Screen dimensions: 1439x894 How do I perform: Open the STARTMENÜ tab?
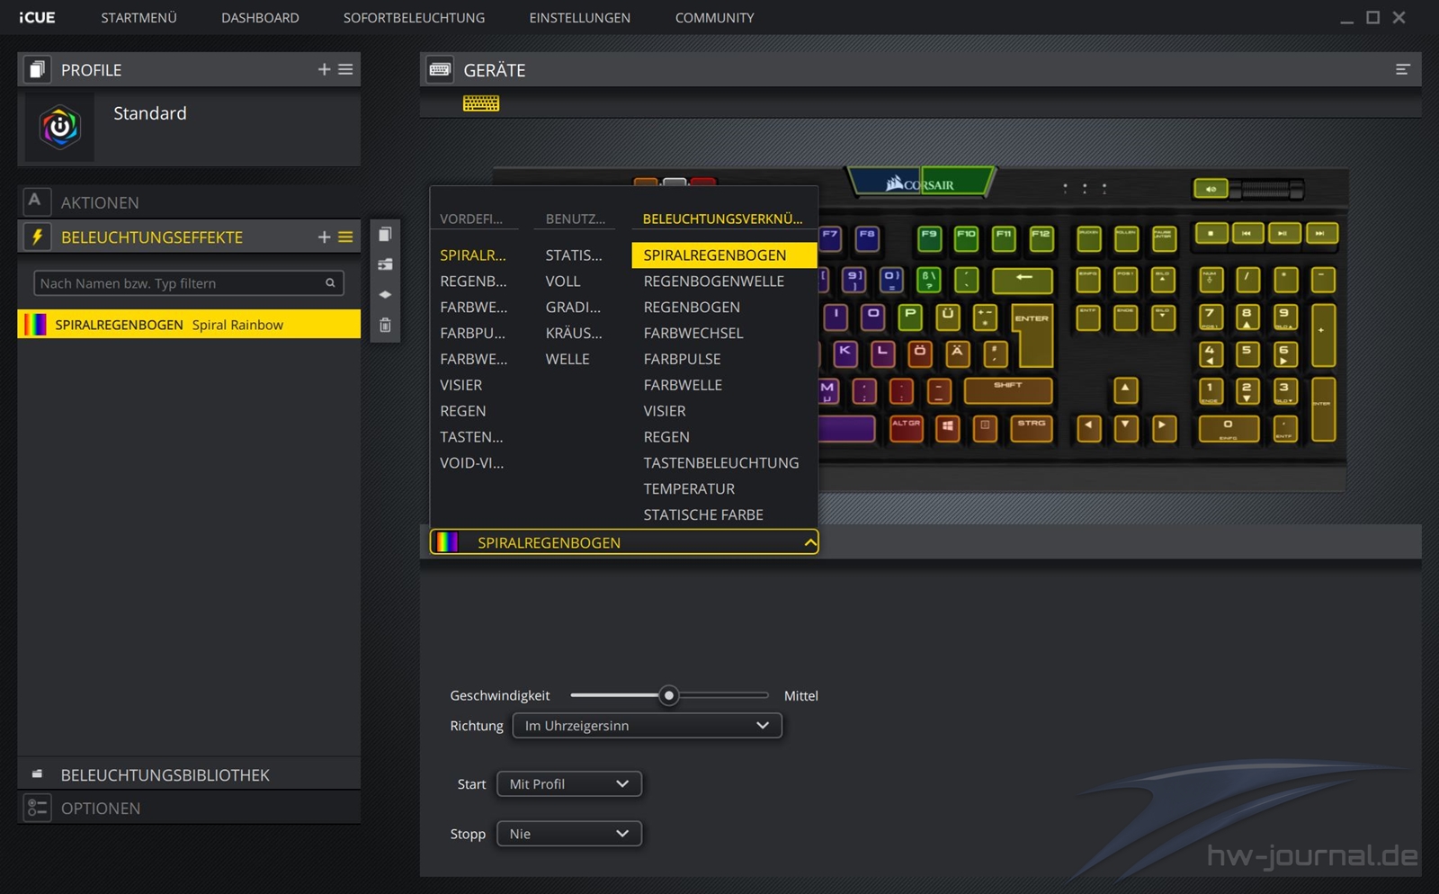coord(139,18)
